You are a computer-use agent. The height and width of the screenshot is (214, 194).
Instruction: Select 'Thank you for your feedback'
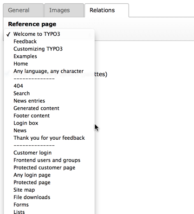pyautogui.click(x=49, y=138)
